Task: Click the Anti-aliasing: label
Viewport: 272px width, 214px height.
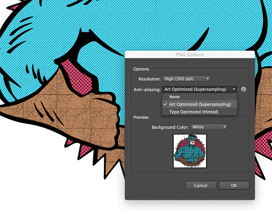Action: (x=147, y=90)
